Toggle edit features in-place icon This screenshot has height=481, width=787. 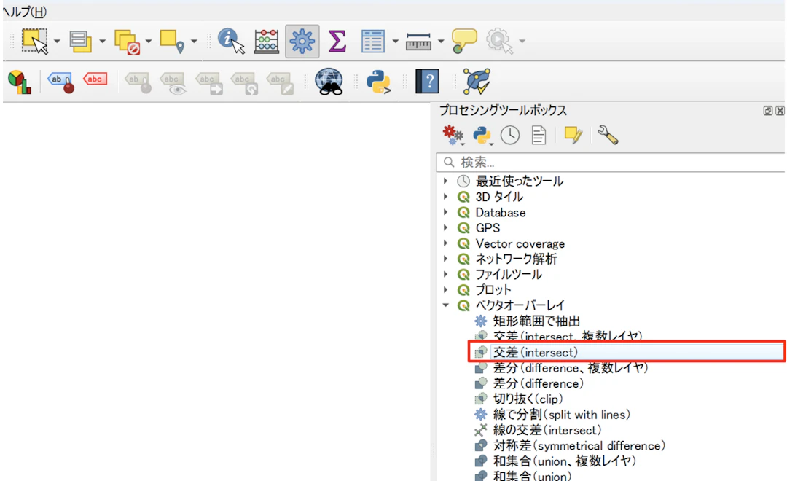click(x=573, y=136)
